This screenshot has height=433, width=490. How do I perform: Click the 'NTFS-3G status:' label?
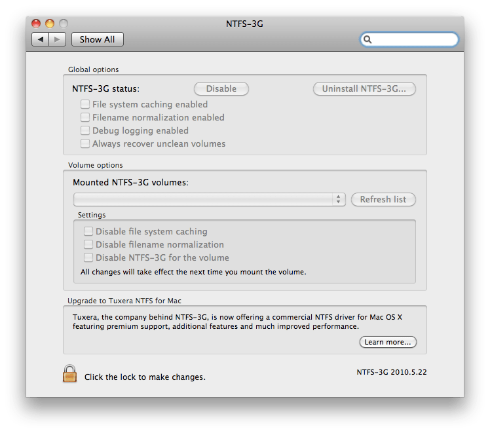105,88
